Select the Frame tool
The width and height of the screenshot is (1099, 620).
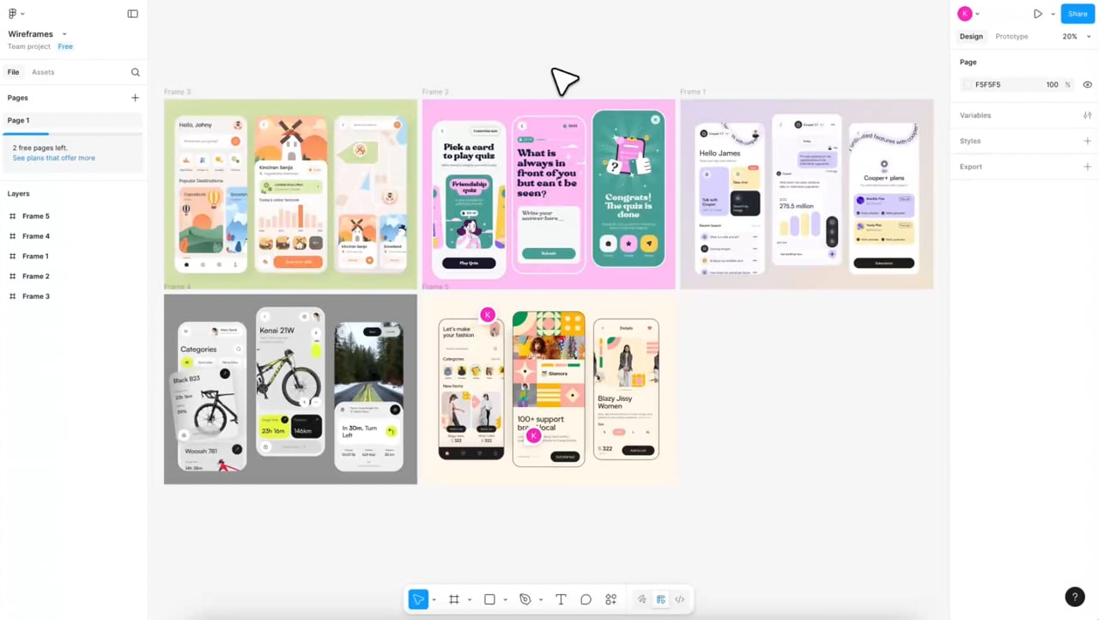coord(454,599)
